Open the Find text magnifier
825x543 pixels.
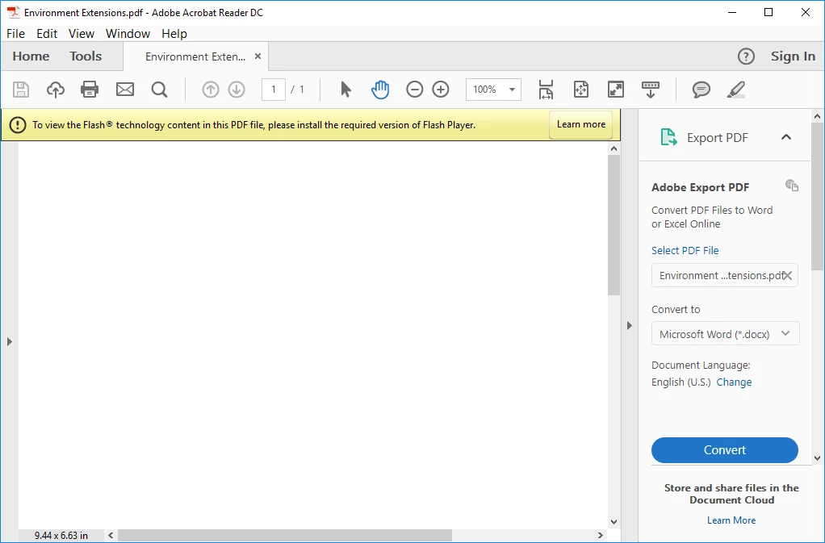pos(159,90)
